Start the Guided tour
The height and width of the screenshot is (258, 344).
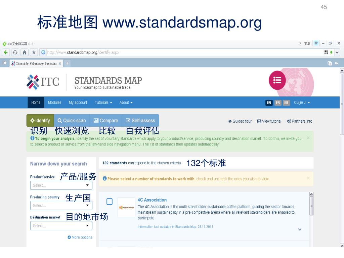tap(240, 121)
